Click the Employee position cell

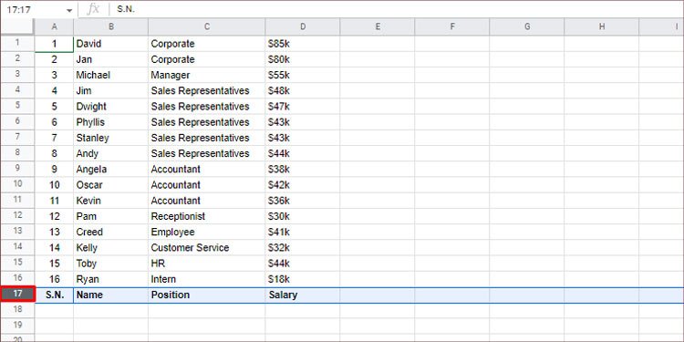click(207, 232)
